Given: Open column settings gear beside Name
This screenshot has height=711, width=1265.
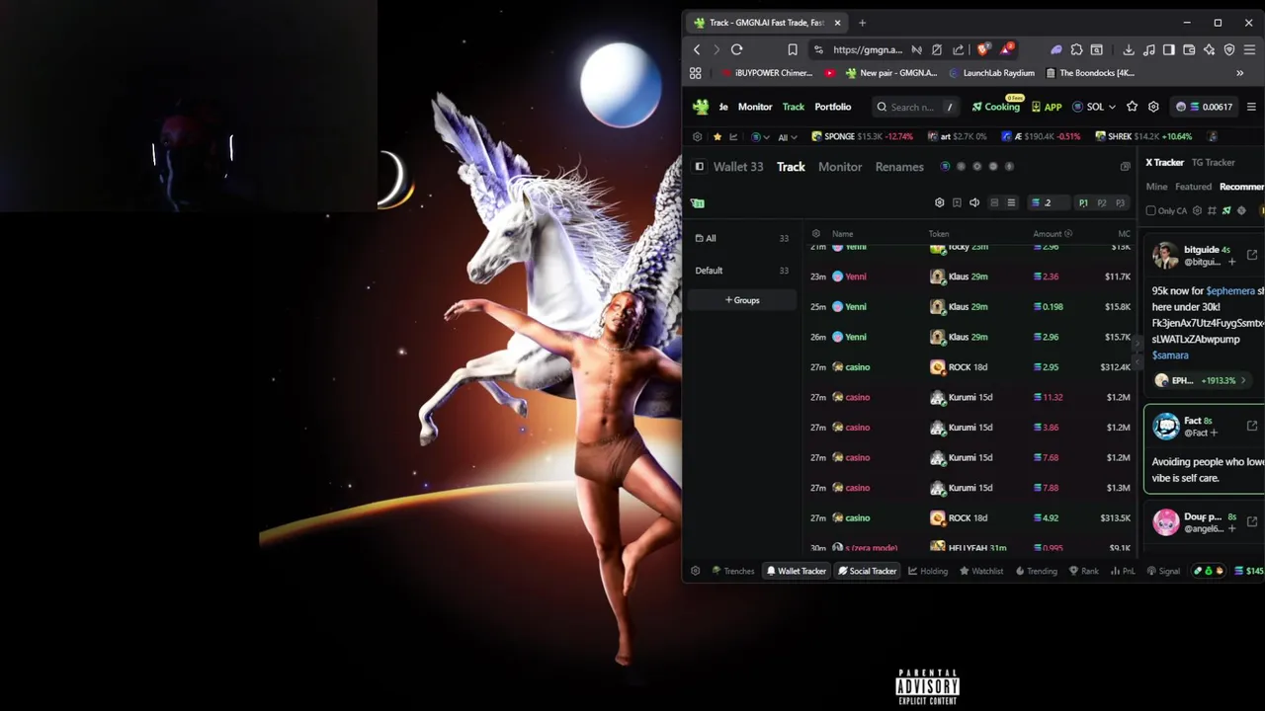Looking at the screenshot, I should [815, 234].
